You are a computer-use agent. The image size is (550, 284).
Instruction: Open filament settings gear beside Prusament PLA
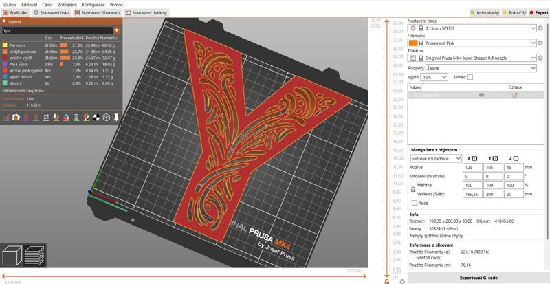coord(540,43)
